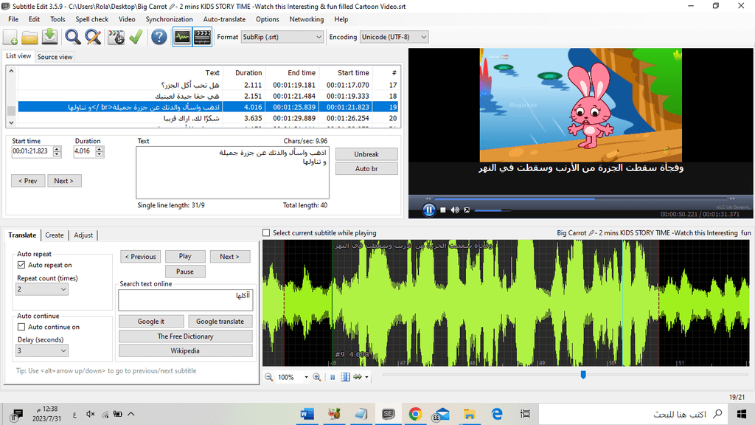The width and height of the screenshot is (755, 425).
Task: Open File Explorer from taskbar
Action: (470, 414)
